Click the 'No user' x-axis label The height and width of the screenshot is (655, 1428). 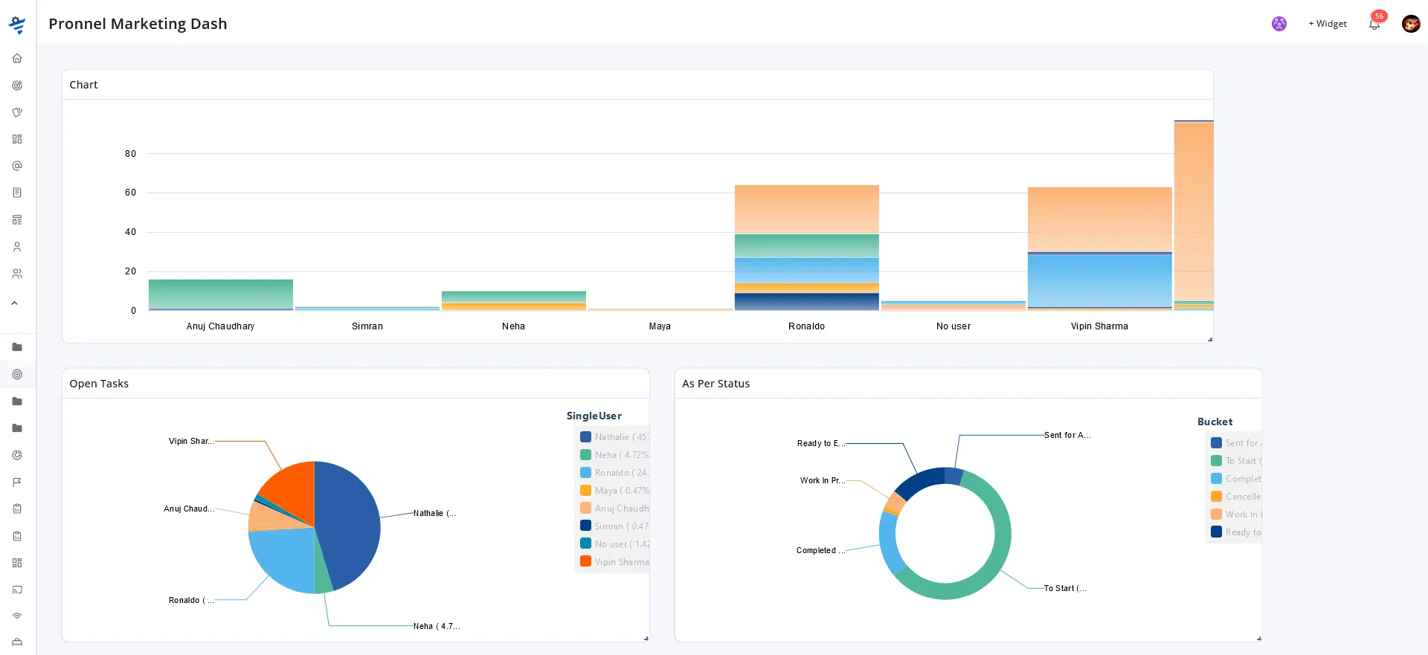pyautogui.click(x=953, y=326)
